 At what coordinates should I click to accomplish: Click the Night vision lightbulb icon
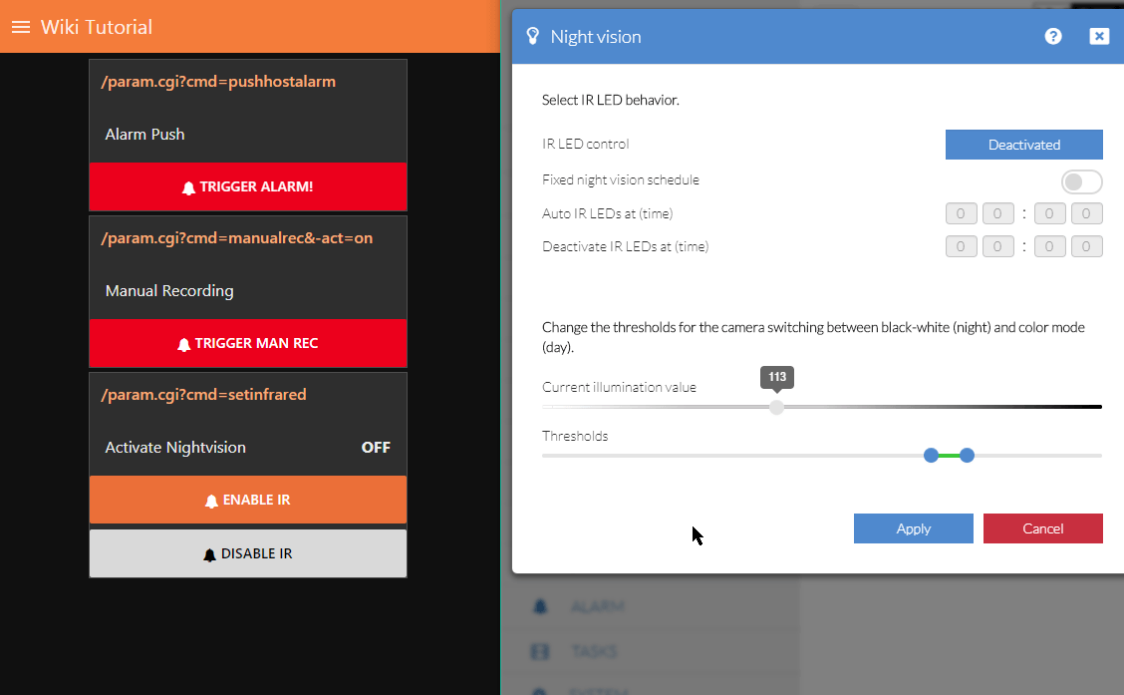point(532,37)
